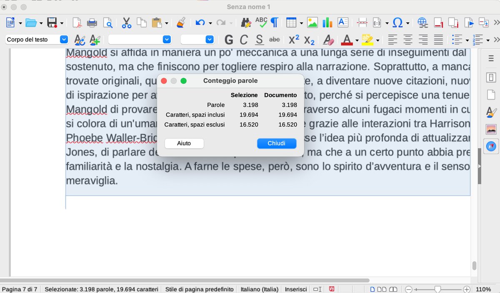Viewport: 500px width, 293px height.
Task: Toggle formatting marks display
Action: pyautogui.click(x=274, y=22)
